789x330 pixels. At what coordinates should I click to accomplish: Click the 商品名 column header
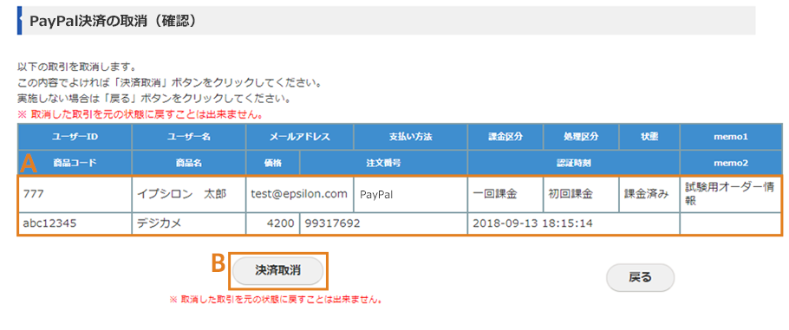point(189,163)
